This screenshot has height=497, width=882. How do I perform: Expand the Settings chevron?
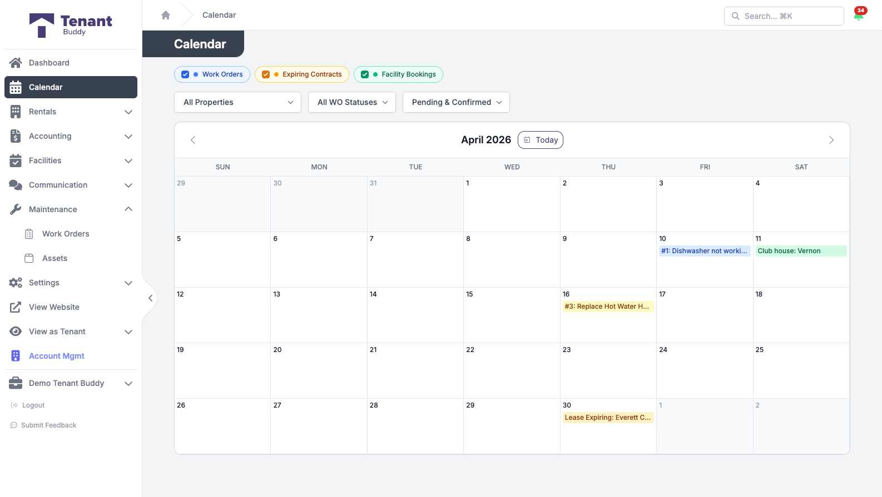point(128,283)
